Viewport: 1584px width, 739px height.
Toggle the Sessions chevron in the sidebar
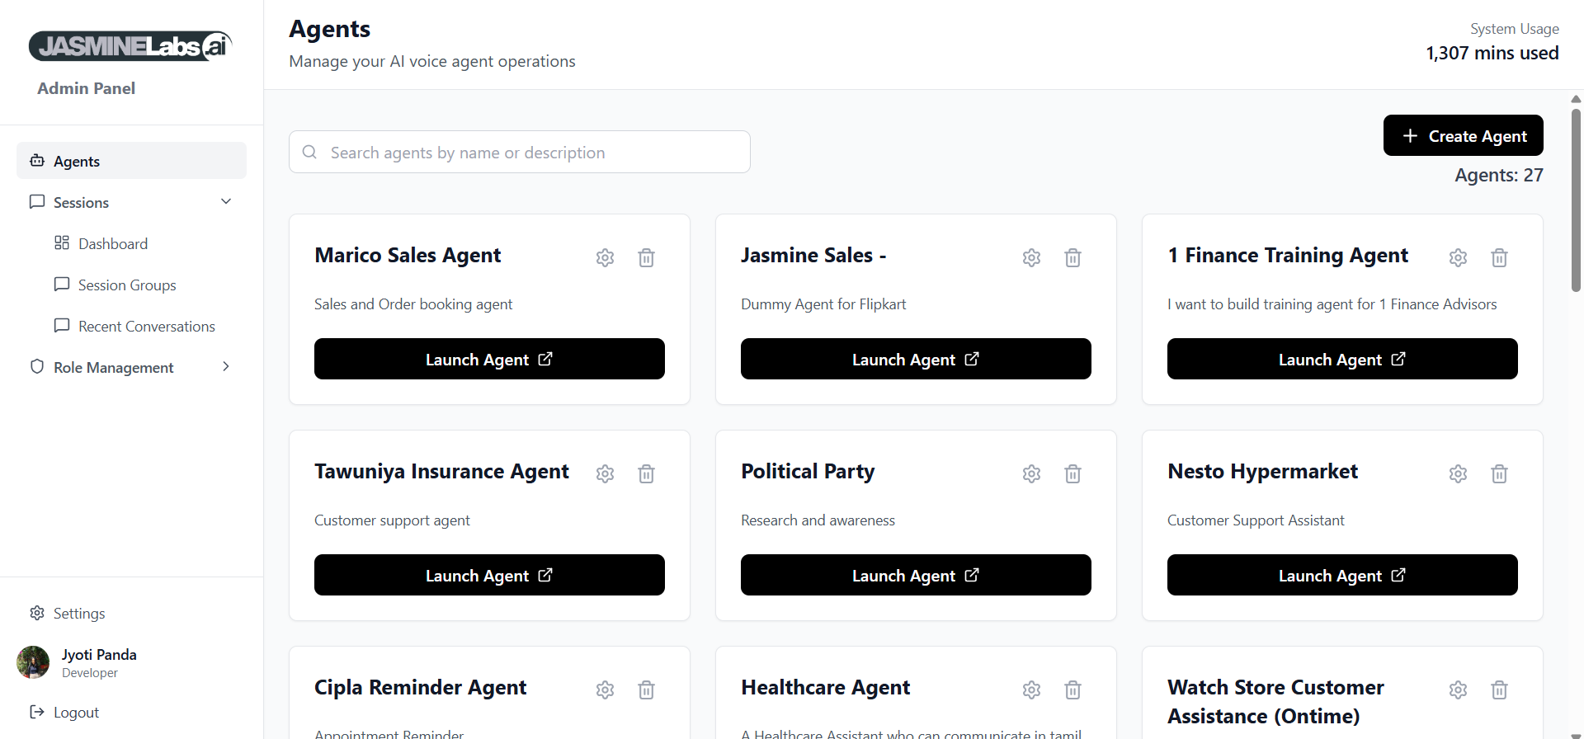click(x=225, y=201)
